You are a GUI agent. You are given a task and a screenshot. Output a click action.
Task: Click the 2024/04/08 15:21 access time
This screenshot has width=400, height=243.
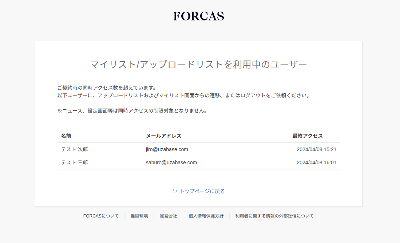(316, 149)
